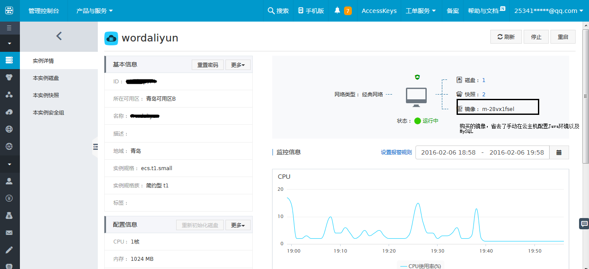The height and width of the screenshot is (269, 589).
Task: Expand the 产品与服务 dropdown
Action: (94, 11)
